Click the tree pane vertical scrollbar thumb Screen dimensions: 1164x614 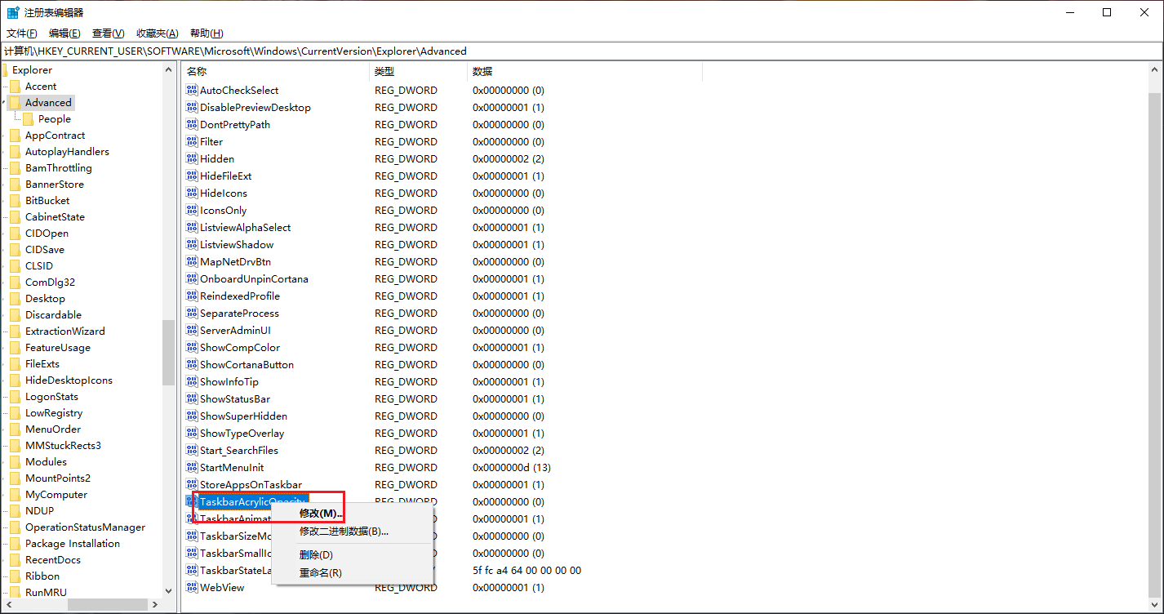click(x=168, y=352)
